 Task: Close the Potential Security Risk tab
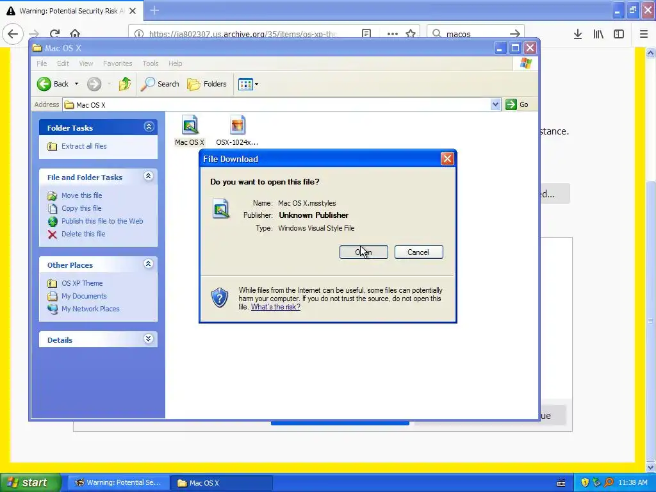(133, 11)
